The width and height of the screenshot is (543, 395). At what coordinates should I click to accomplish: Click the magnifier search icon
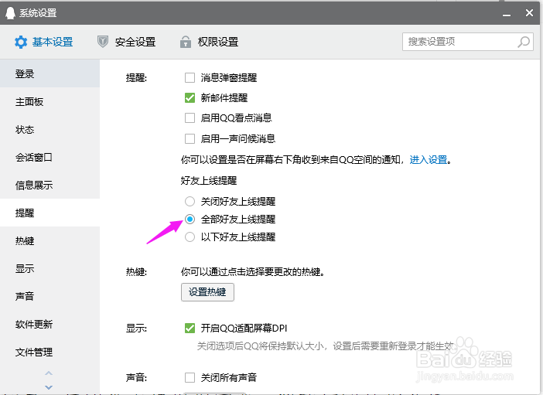pyautogui.click(x=523, y=42)
